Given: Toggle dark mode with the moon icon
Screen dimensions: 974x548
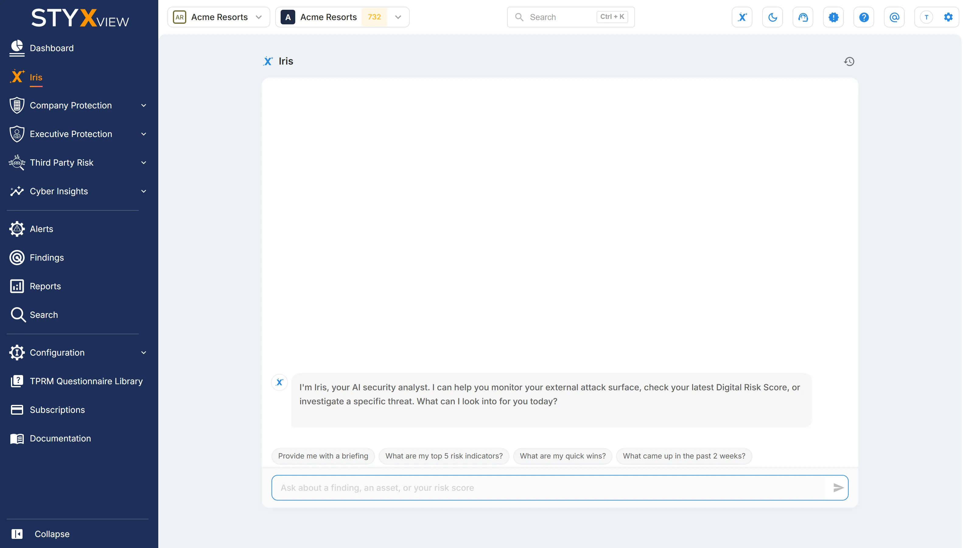Looking at the screenshot, I should coord(773,17).
